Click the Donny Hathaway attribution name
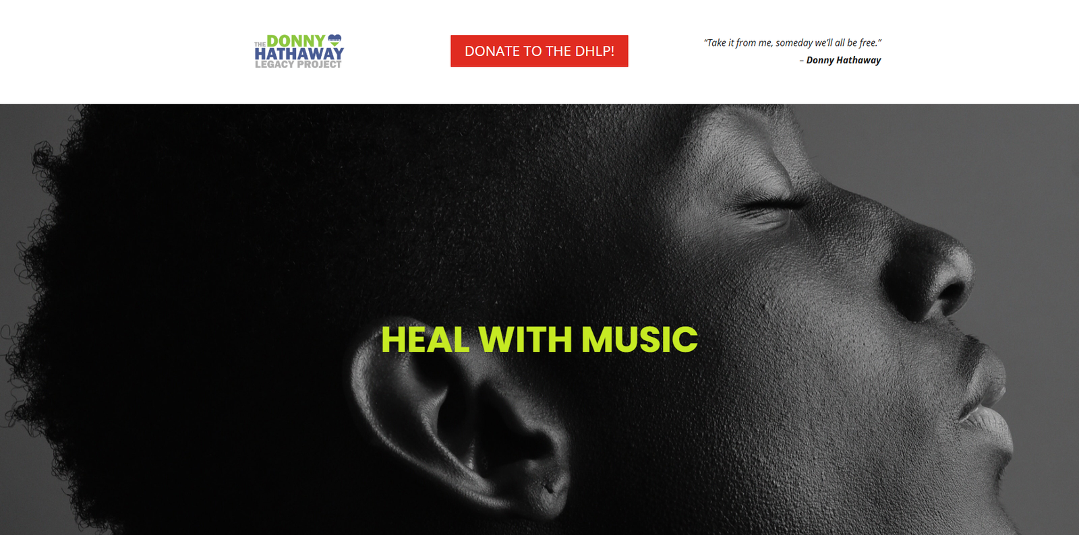Viewport: 1079px width, 535px height. (x=844, y=60)
